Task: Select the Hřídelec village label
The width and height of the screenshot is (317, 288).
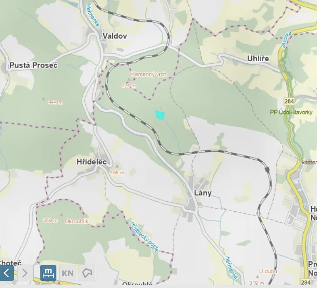Action: coord(92,162)
